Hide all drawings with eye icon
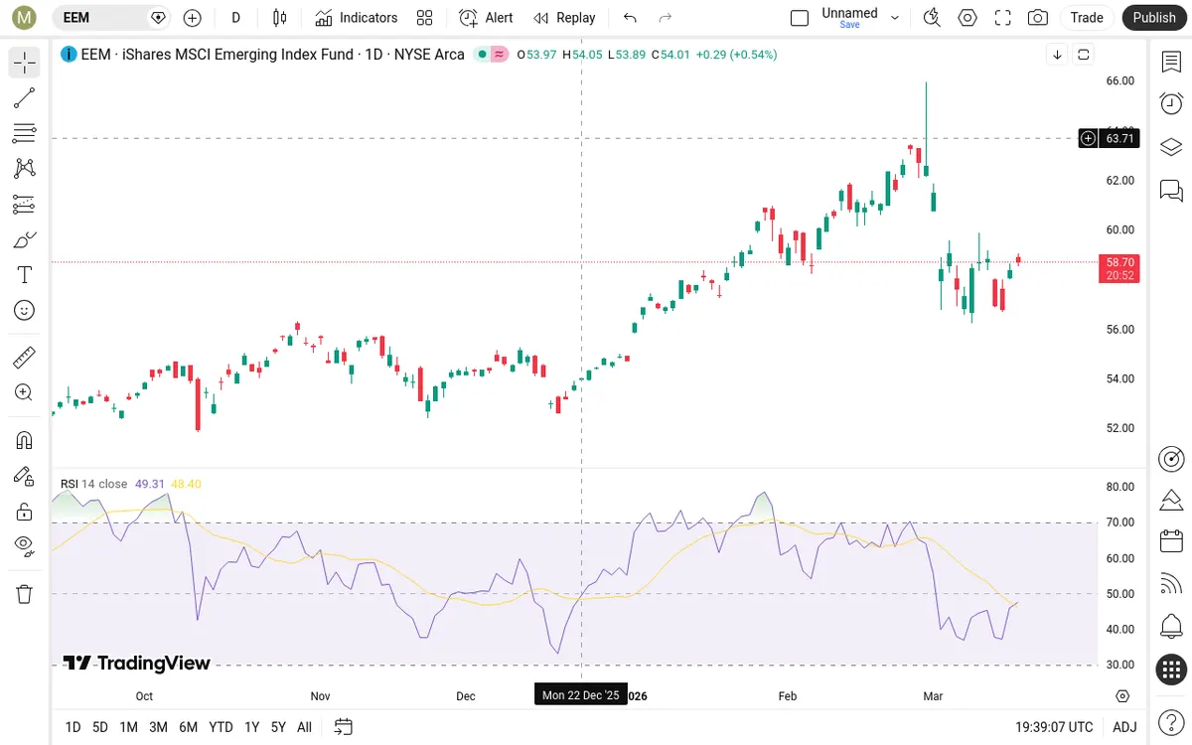 [25, 546]
